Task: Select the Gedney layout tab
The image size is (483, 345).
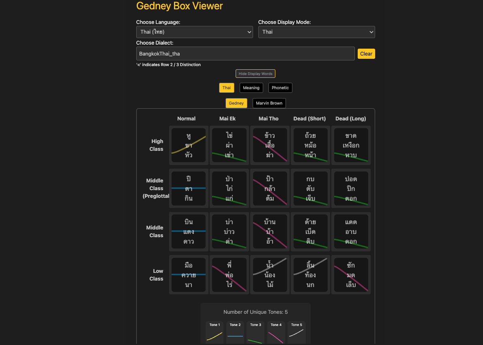Action: pos(236,103)
